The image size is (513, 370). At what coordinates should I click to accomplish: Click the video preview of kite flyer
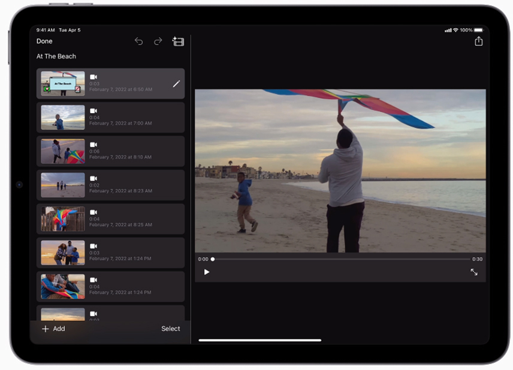tap(340, 171)
